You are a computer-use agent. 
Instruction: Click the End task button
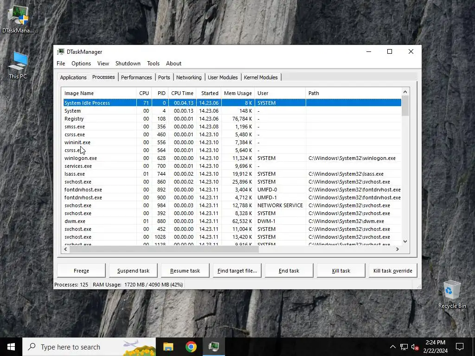[x=289, y=271]
